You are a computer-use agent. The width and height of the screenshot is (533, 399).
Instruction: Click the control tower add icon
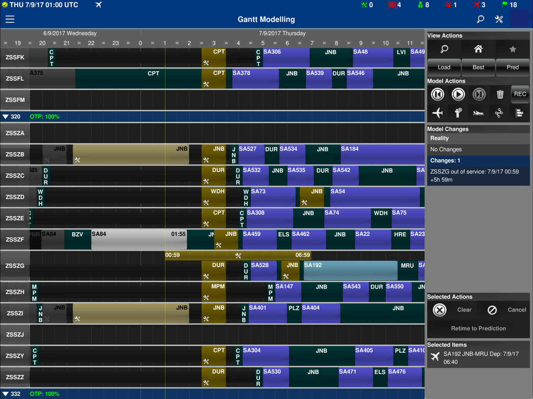pos(458,113)
